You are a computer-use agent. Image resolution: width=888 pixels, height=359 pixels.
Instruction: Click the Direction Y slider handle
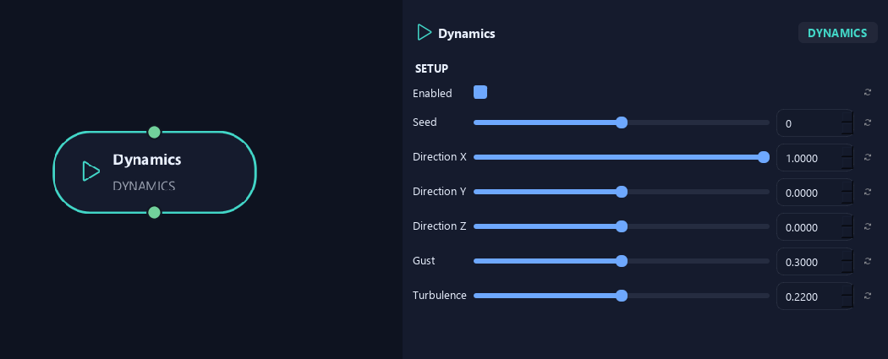622,192
